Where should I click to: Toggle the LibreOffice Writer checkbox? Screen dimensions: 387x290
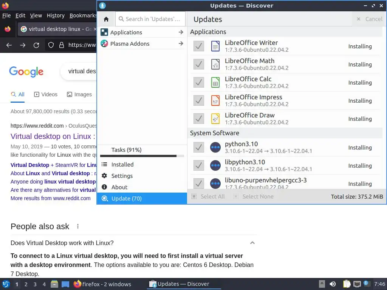pos(199,46)
